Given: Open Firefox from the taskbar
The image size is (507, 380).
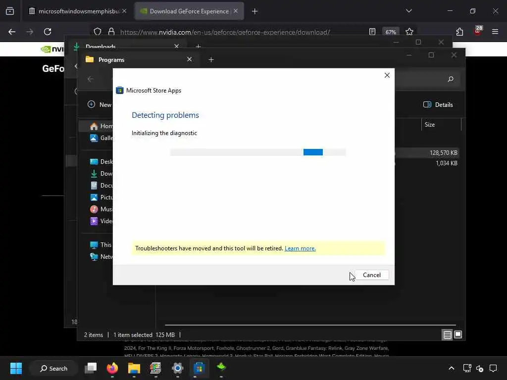Looking at the screenshot, I should click(x=112, y=368).
